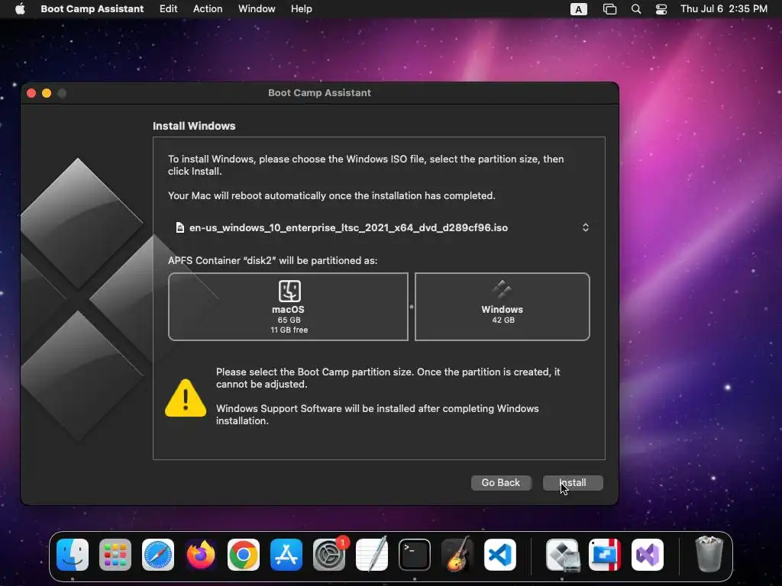Open Control Center
The width and height of the screenshot is (782, 586).
661,9
